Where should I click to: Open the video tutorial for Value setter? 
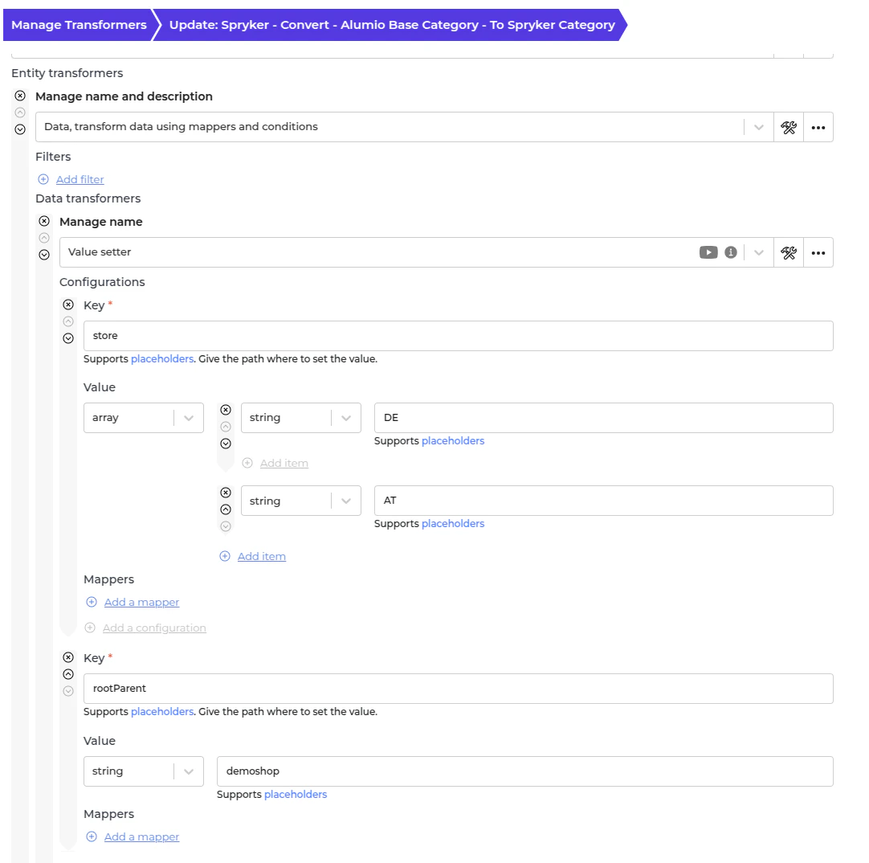click(x=708, y=252)
